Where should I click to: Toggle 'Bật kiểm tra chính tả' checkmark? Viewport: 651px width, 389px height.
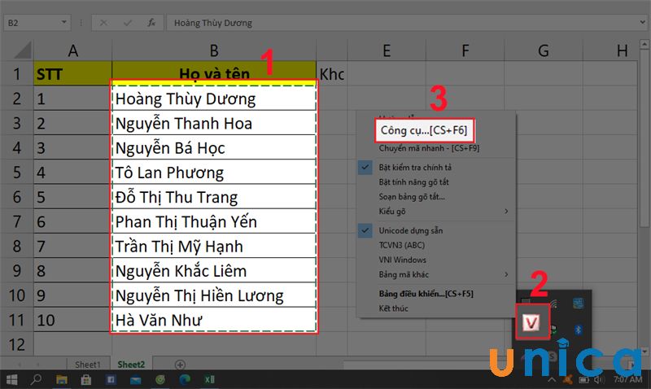click(365, 168)
